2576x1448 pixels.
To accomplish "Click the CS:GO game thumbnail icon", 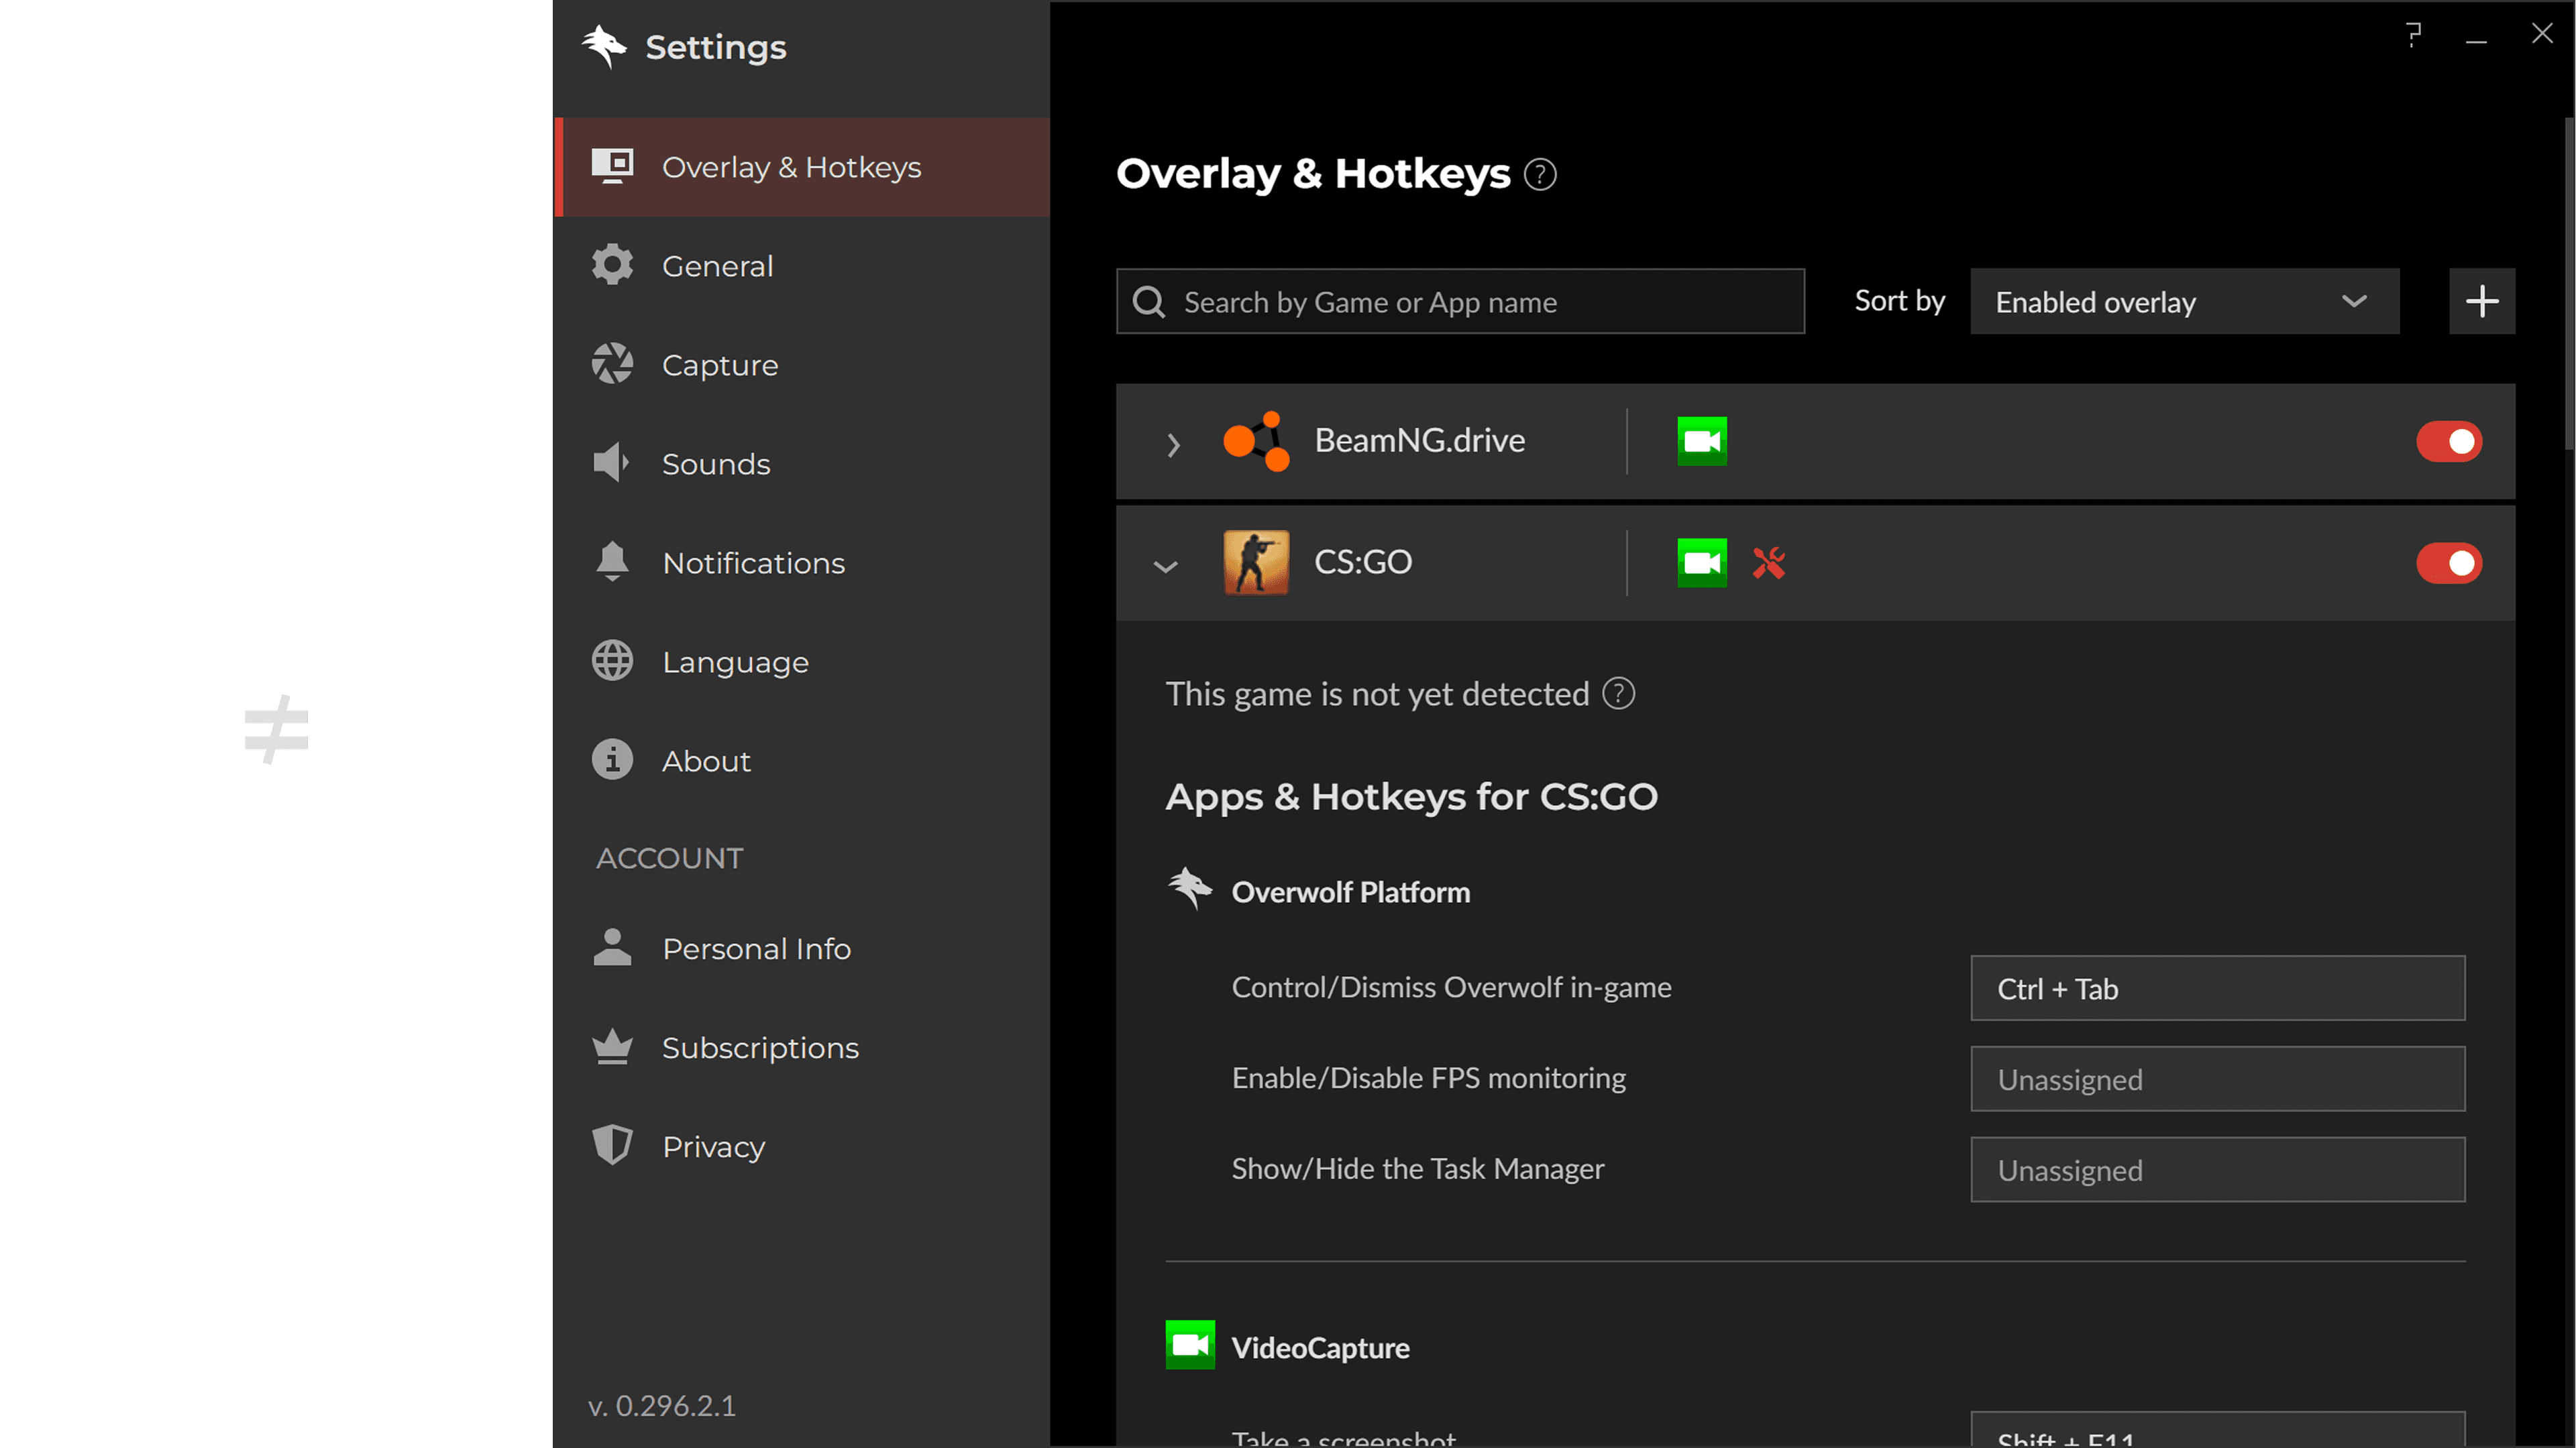I will tap(1256, 562).
